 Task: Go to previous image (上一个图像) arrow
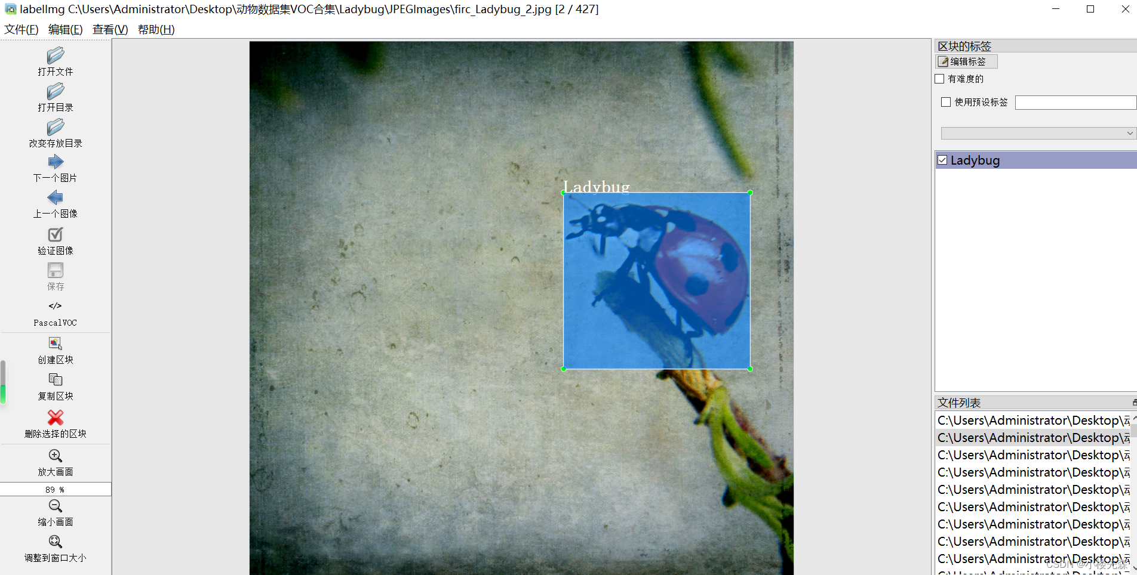56,197
